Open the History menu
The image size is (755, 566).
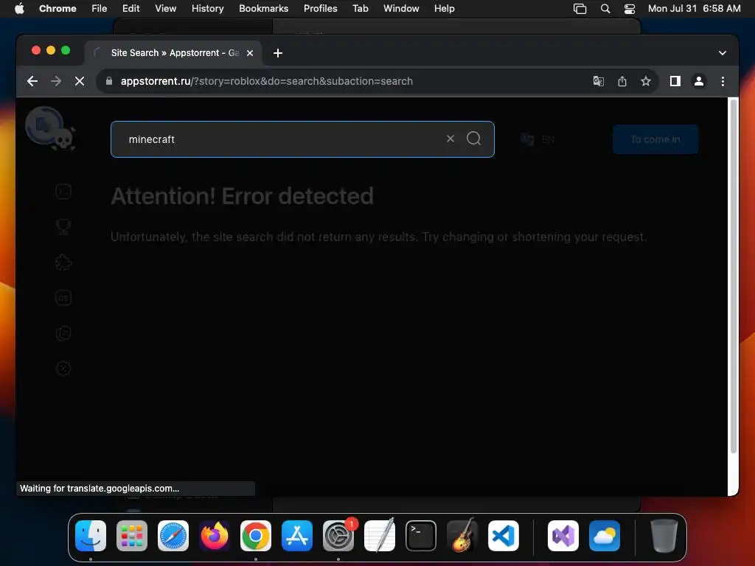click(x=207, y=8)
